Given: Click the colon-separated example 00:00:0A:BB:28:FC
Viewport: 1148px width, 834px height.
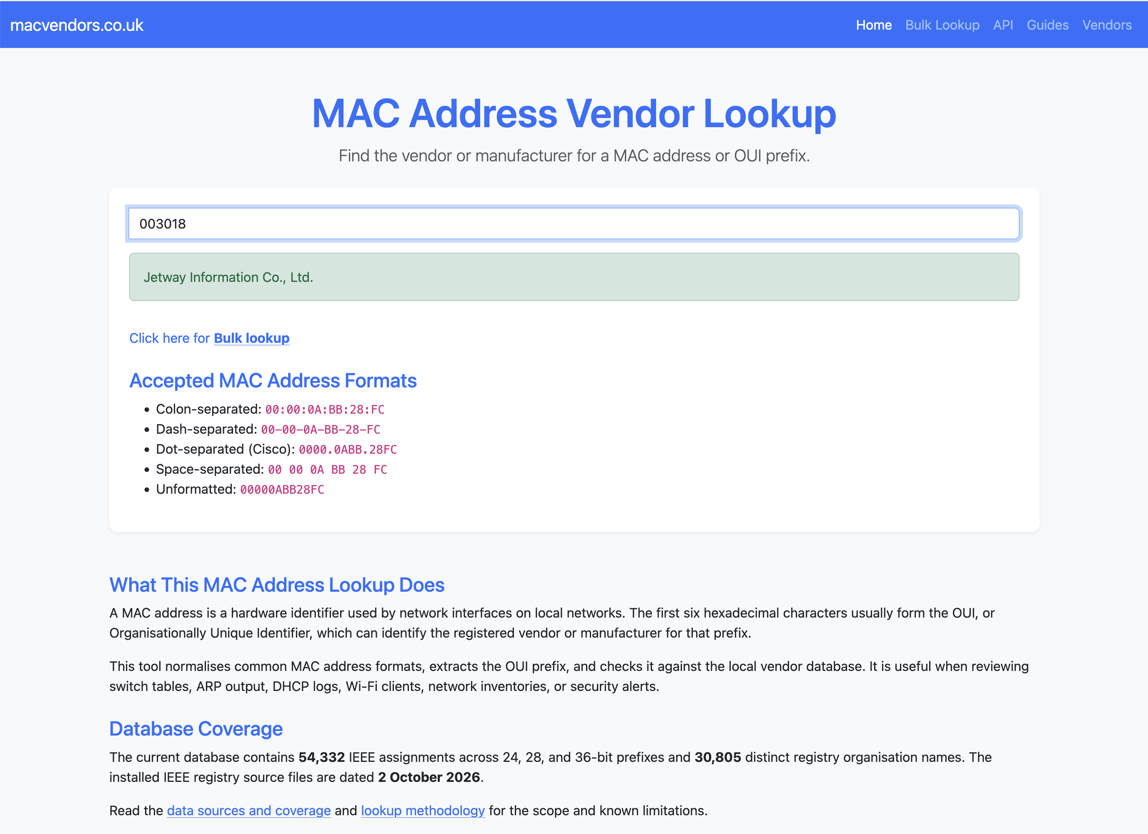Looking at the screenshot, I should pos(325,409).
